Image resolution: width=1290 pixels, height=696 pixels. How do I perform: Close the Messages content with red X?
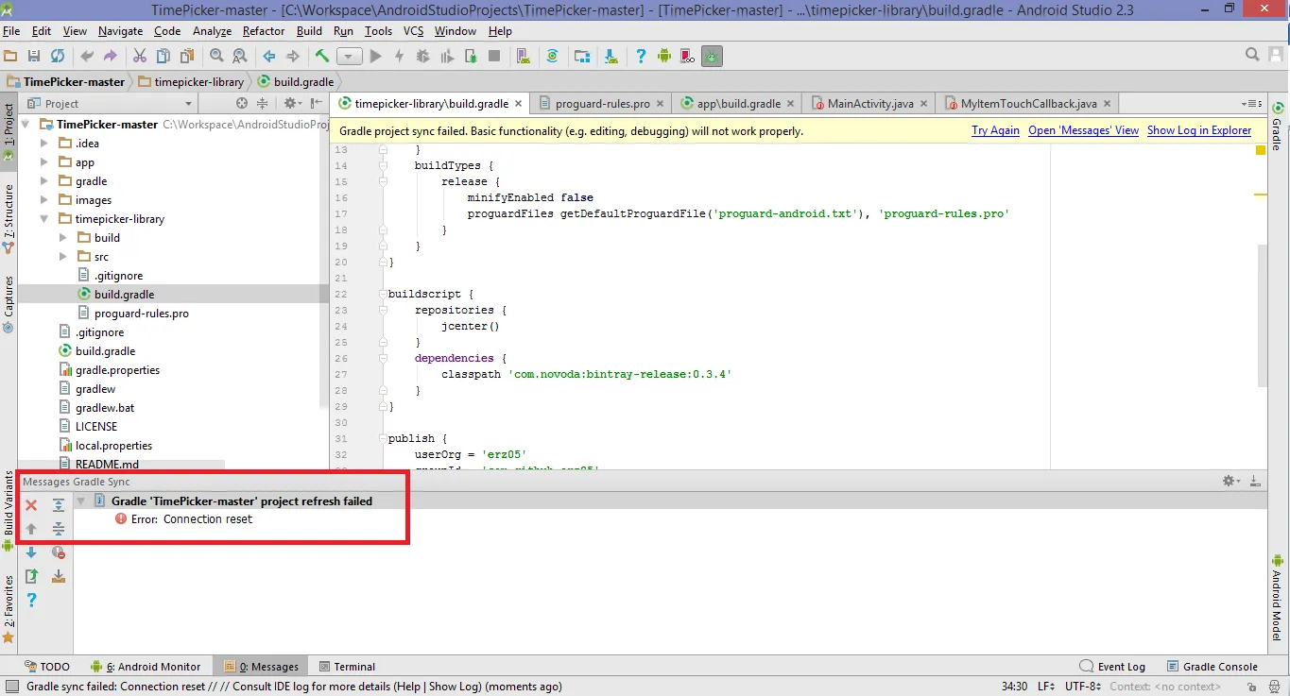(31, 506)
